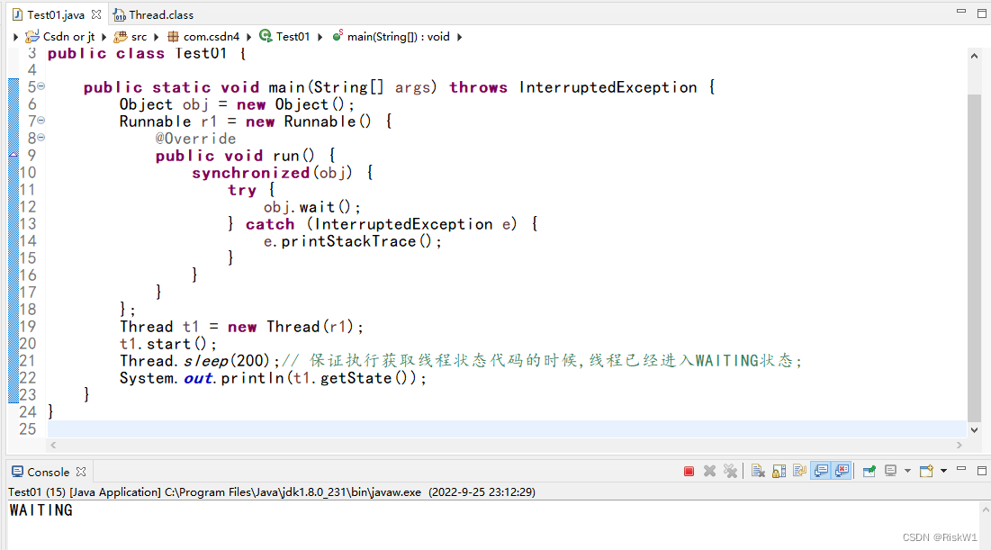Click the editor scroll-up arrow
Image resolution: width=991 pixels, height=550 pixels.
[974, 56]
